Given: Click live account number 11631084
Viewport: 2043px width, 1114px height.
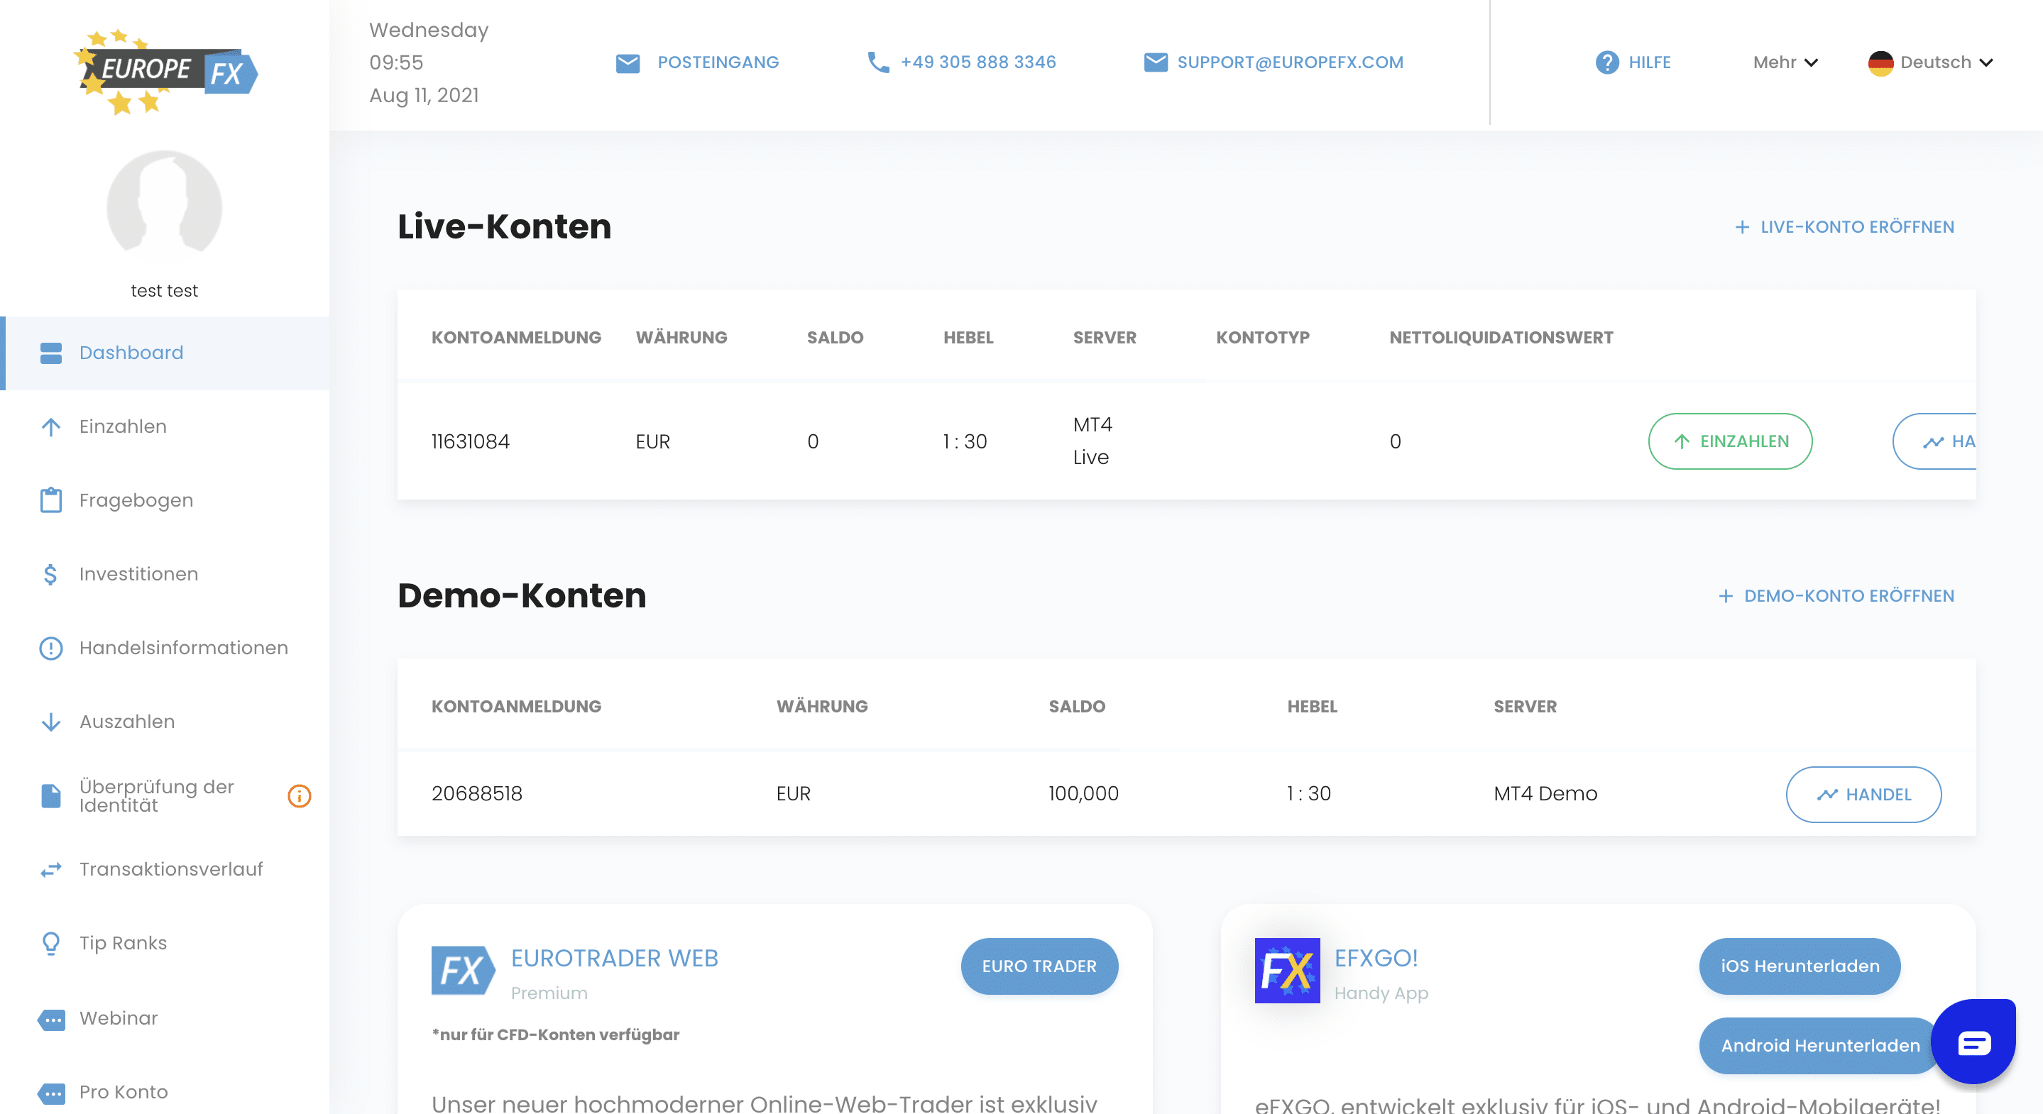Looking at the screenshot, I should point(471,441).
